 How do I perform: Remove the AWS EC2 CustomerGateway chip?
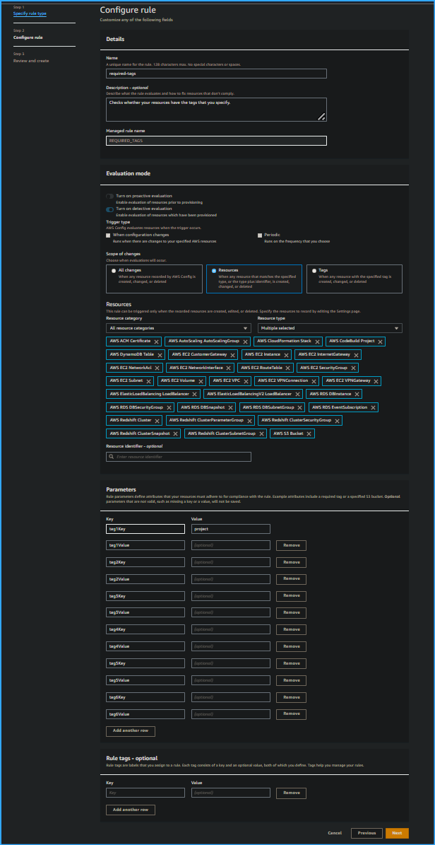pos(232,355)
